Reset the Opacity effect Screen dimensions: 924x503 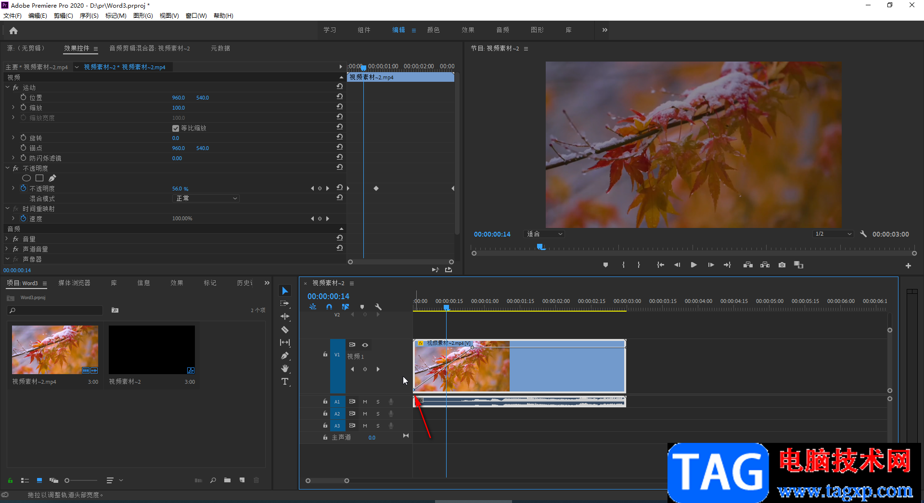[x=339, y=167]
